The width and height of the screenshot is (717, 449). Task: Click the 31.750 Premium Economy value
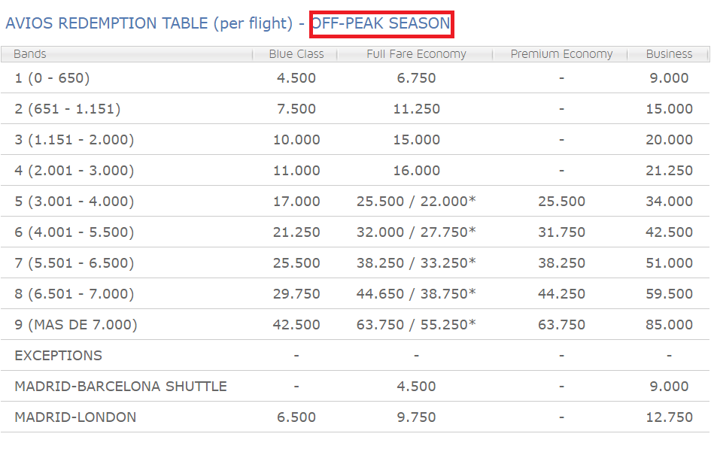point(561,232)
